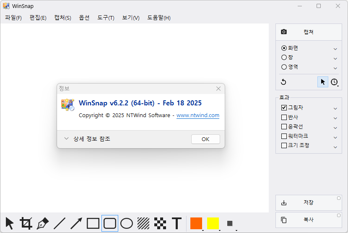The height and width of the screenshot is (233, 348).
Task: Click the save download icon
Action: [283, 202]
